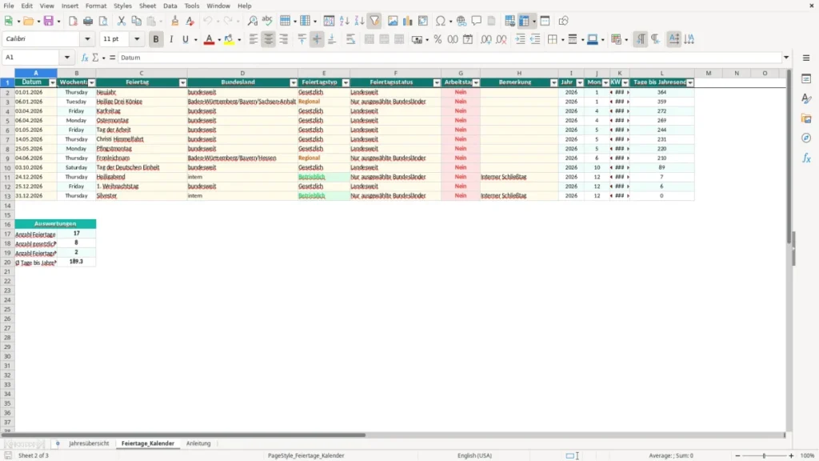
Task: Click row 16 header
Action: click(7, 224)
